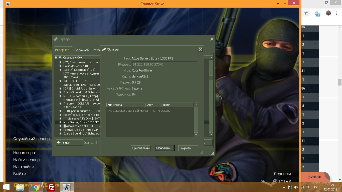This screenshot has width=342, height=192.
Task: Sort by lock (password) column icon
Action: tap(56, 57)
